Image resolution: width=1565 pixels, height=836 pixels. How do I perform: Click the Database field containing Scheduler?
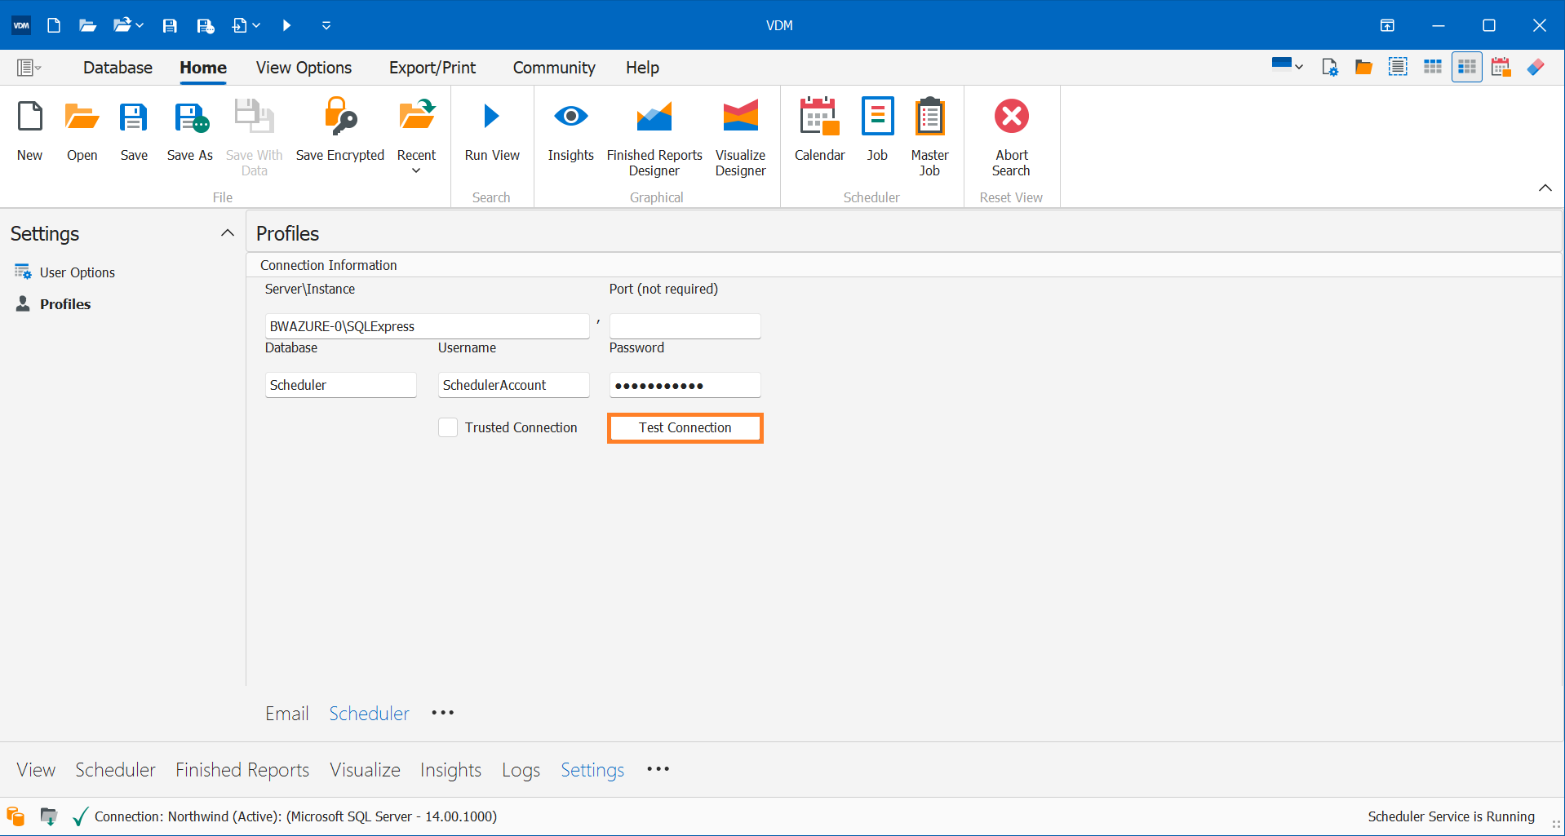pos(340,385)
